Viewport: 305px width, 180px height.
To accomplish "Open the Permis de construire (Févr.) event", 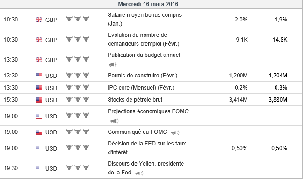I will 142,75.
